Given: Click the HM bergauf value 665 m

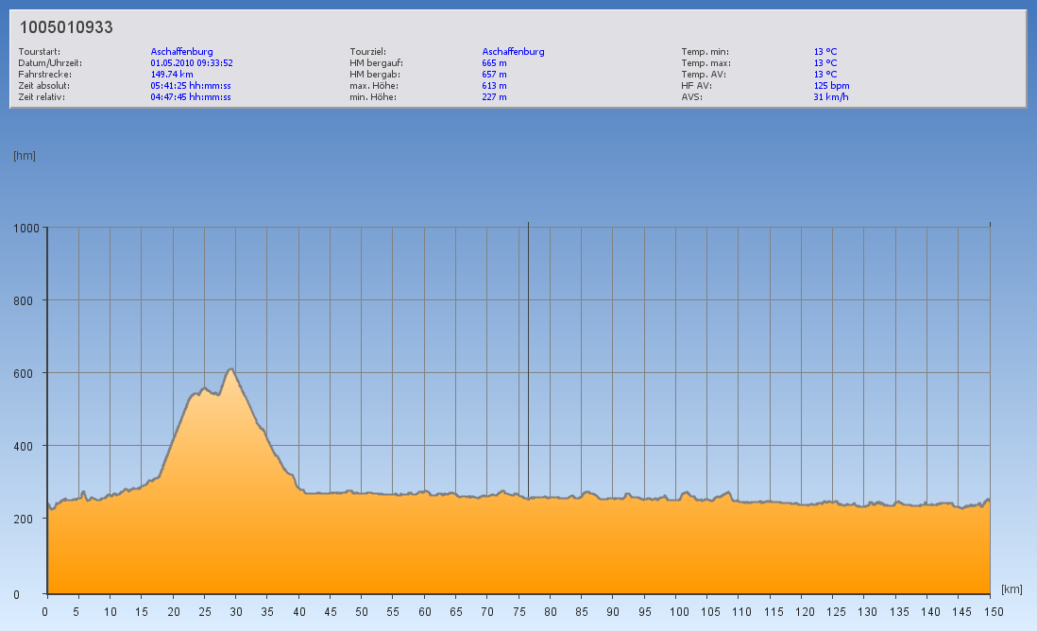Looking at the screenshot, I should 494,63.
